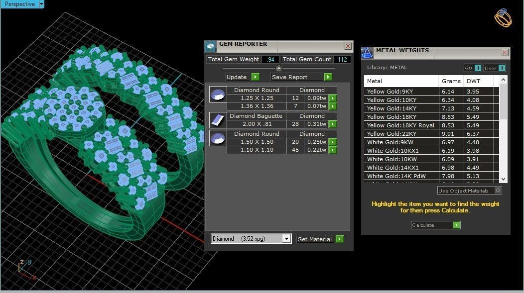524x293 pixels.
Task: Click the Metal column header
Action: click(x=401, y=81)
